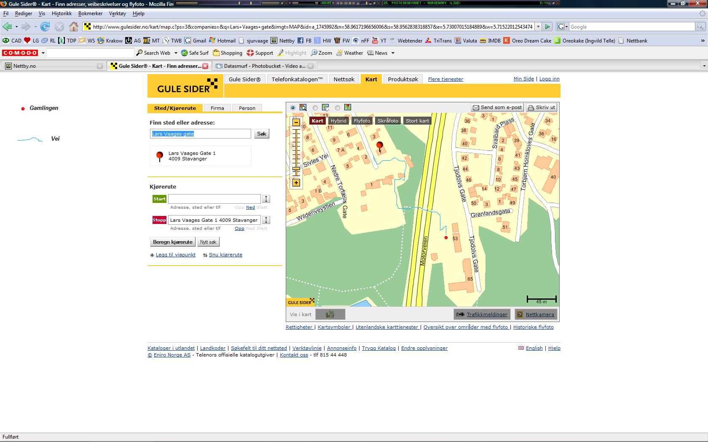Click the Comodo toolbar search field
708x442 pixels.
coord(90,53)
